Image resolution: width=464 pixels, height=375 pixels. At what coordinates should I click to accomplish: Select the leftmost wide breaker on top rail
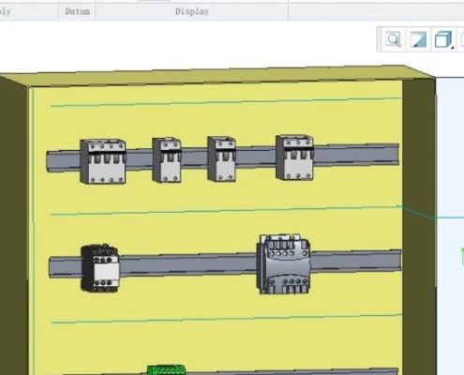(x=103, y=161)
